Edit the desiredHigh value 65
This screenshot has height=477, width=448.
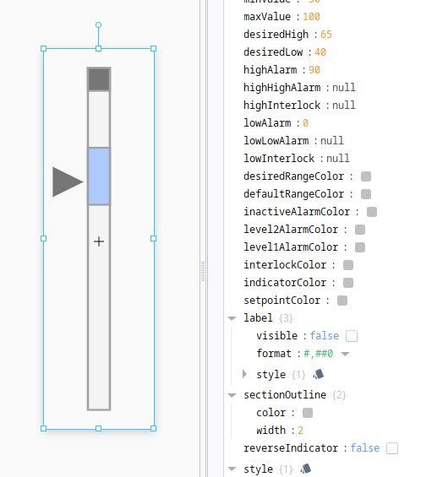[x=326, y=35]
